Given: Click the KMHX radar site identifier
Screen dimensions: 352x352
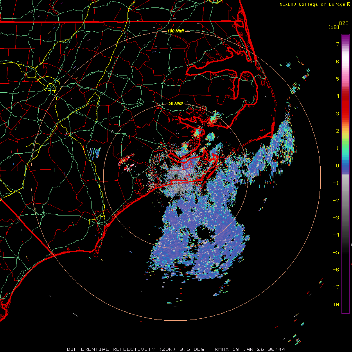Looking at the screenshot, I should pyautogui.click(x=222, y=349).
